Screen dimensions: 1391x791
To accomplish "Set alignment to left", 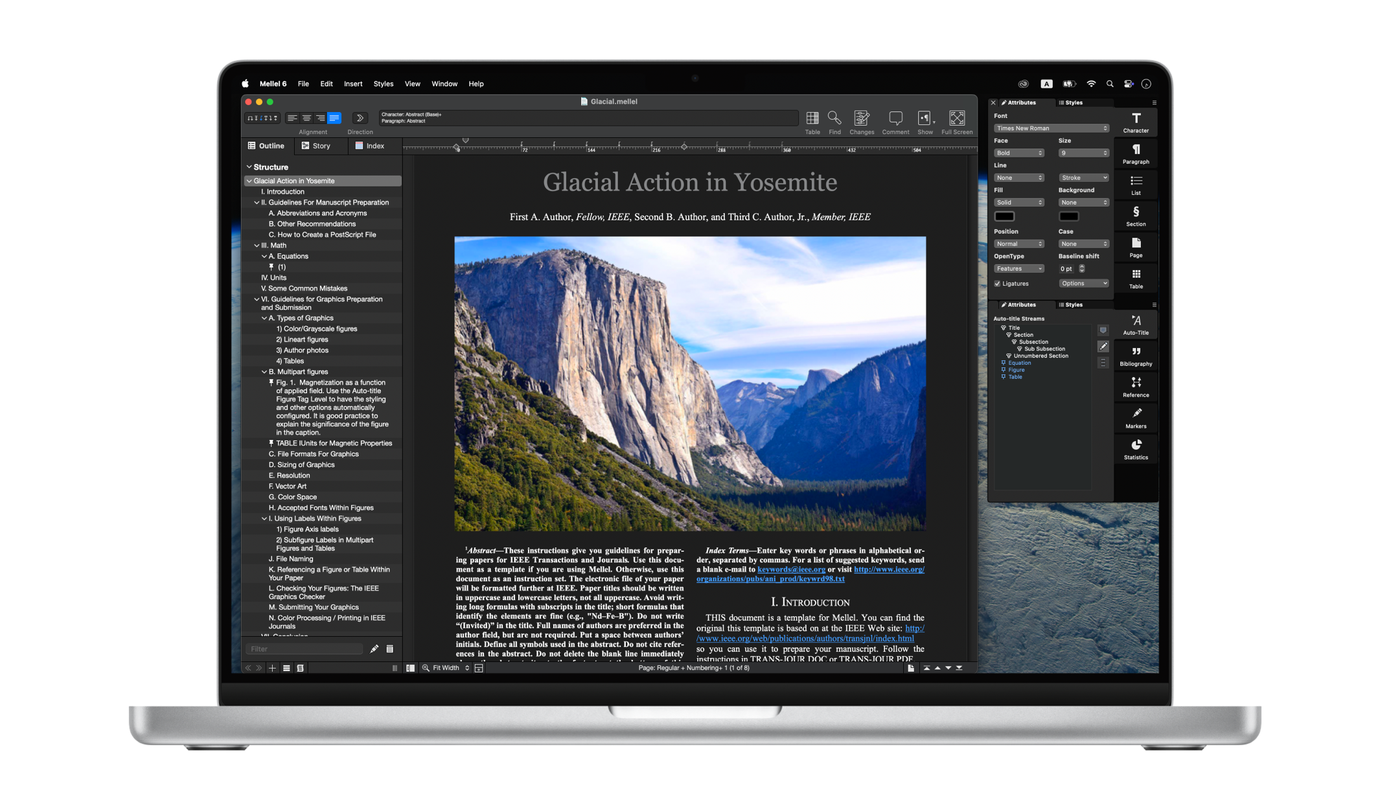I will point(292,118).
